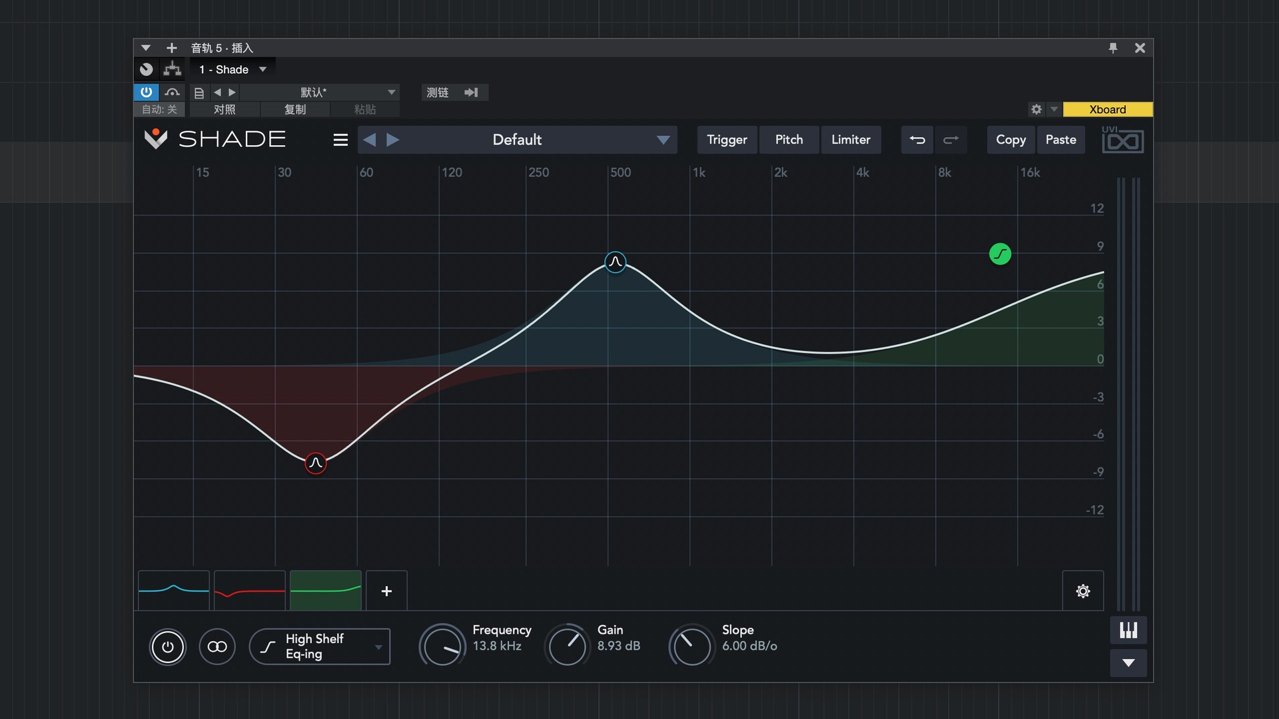Expand the arrow beside host settings gear

(x=1054, y=109)
